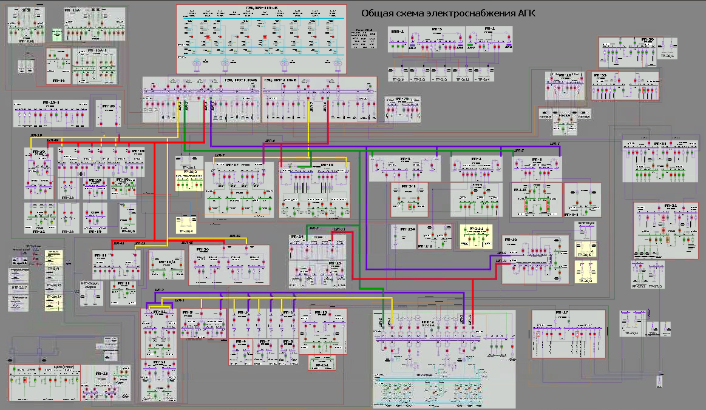Click the title Общая схема электроснабжения АГК
The image size is (706, 410).
[449, 13]
